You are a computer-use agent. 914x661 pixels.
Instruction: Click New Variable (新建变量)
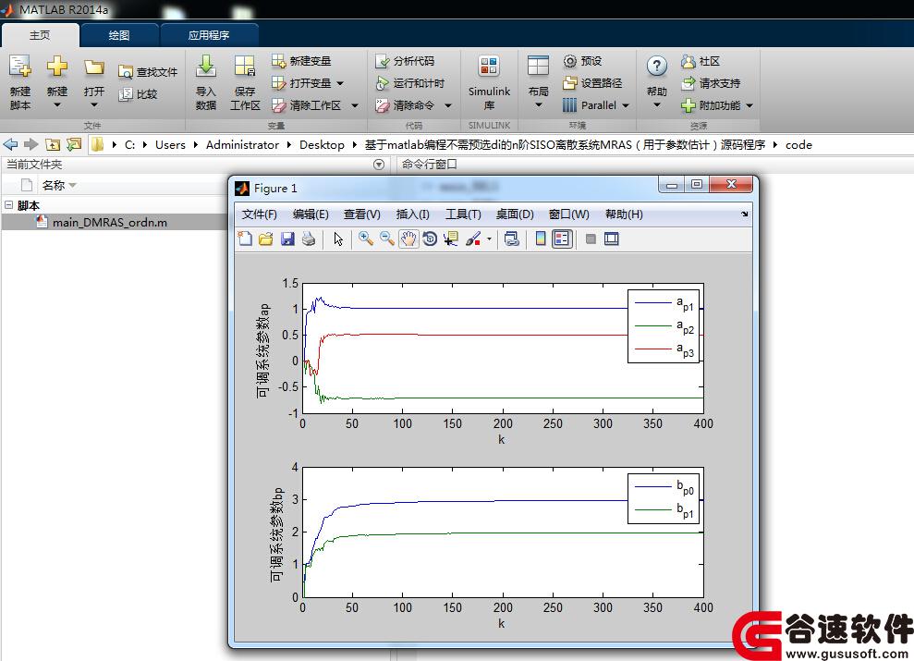coord(301,61)
